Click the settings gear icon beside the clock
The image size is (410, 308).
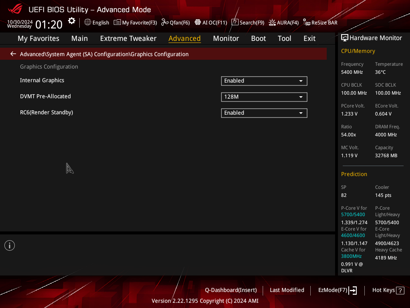pos(72,21)
